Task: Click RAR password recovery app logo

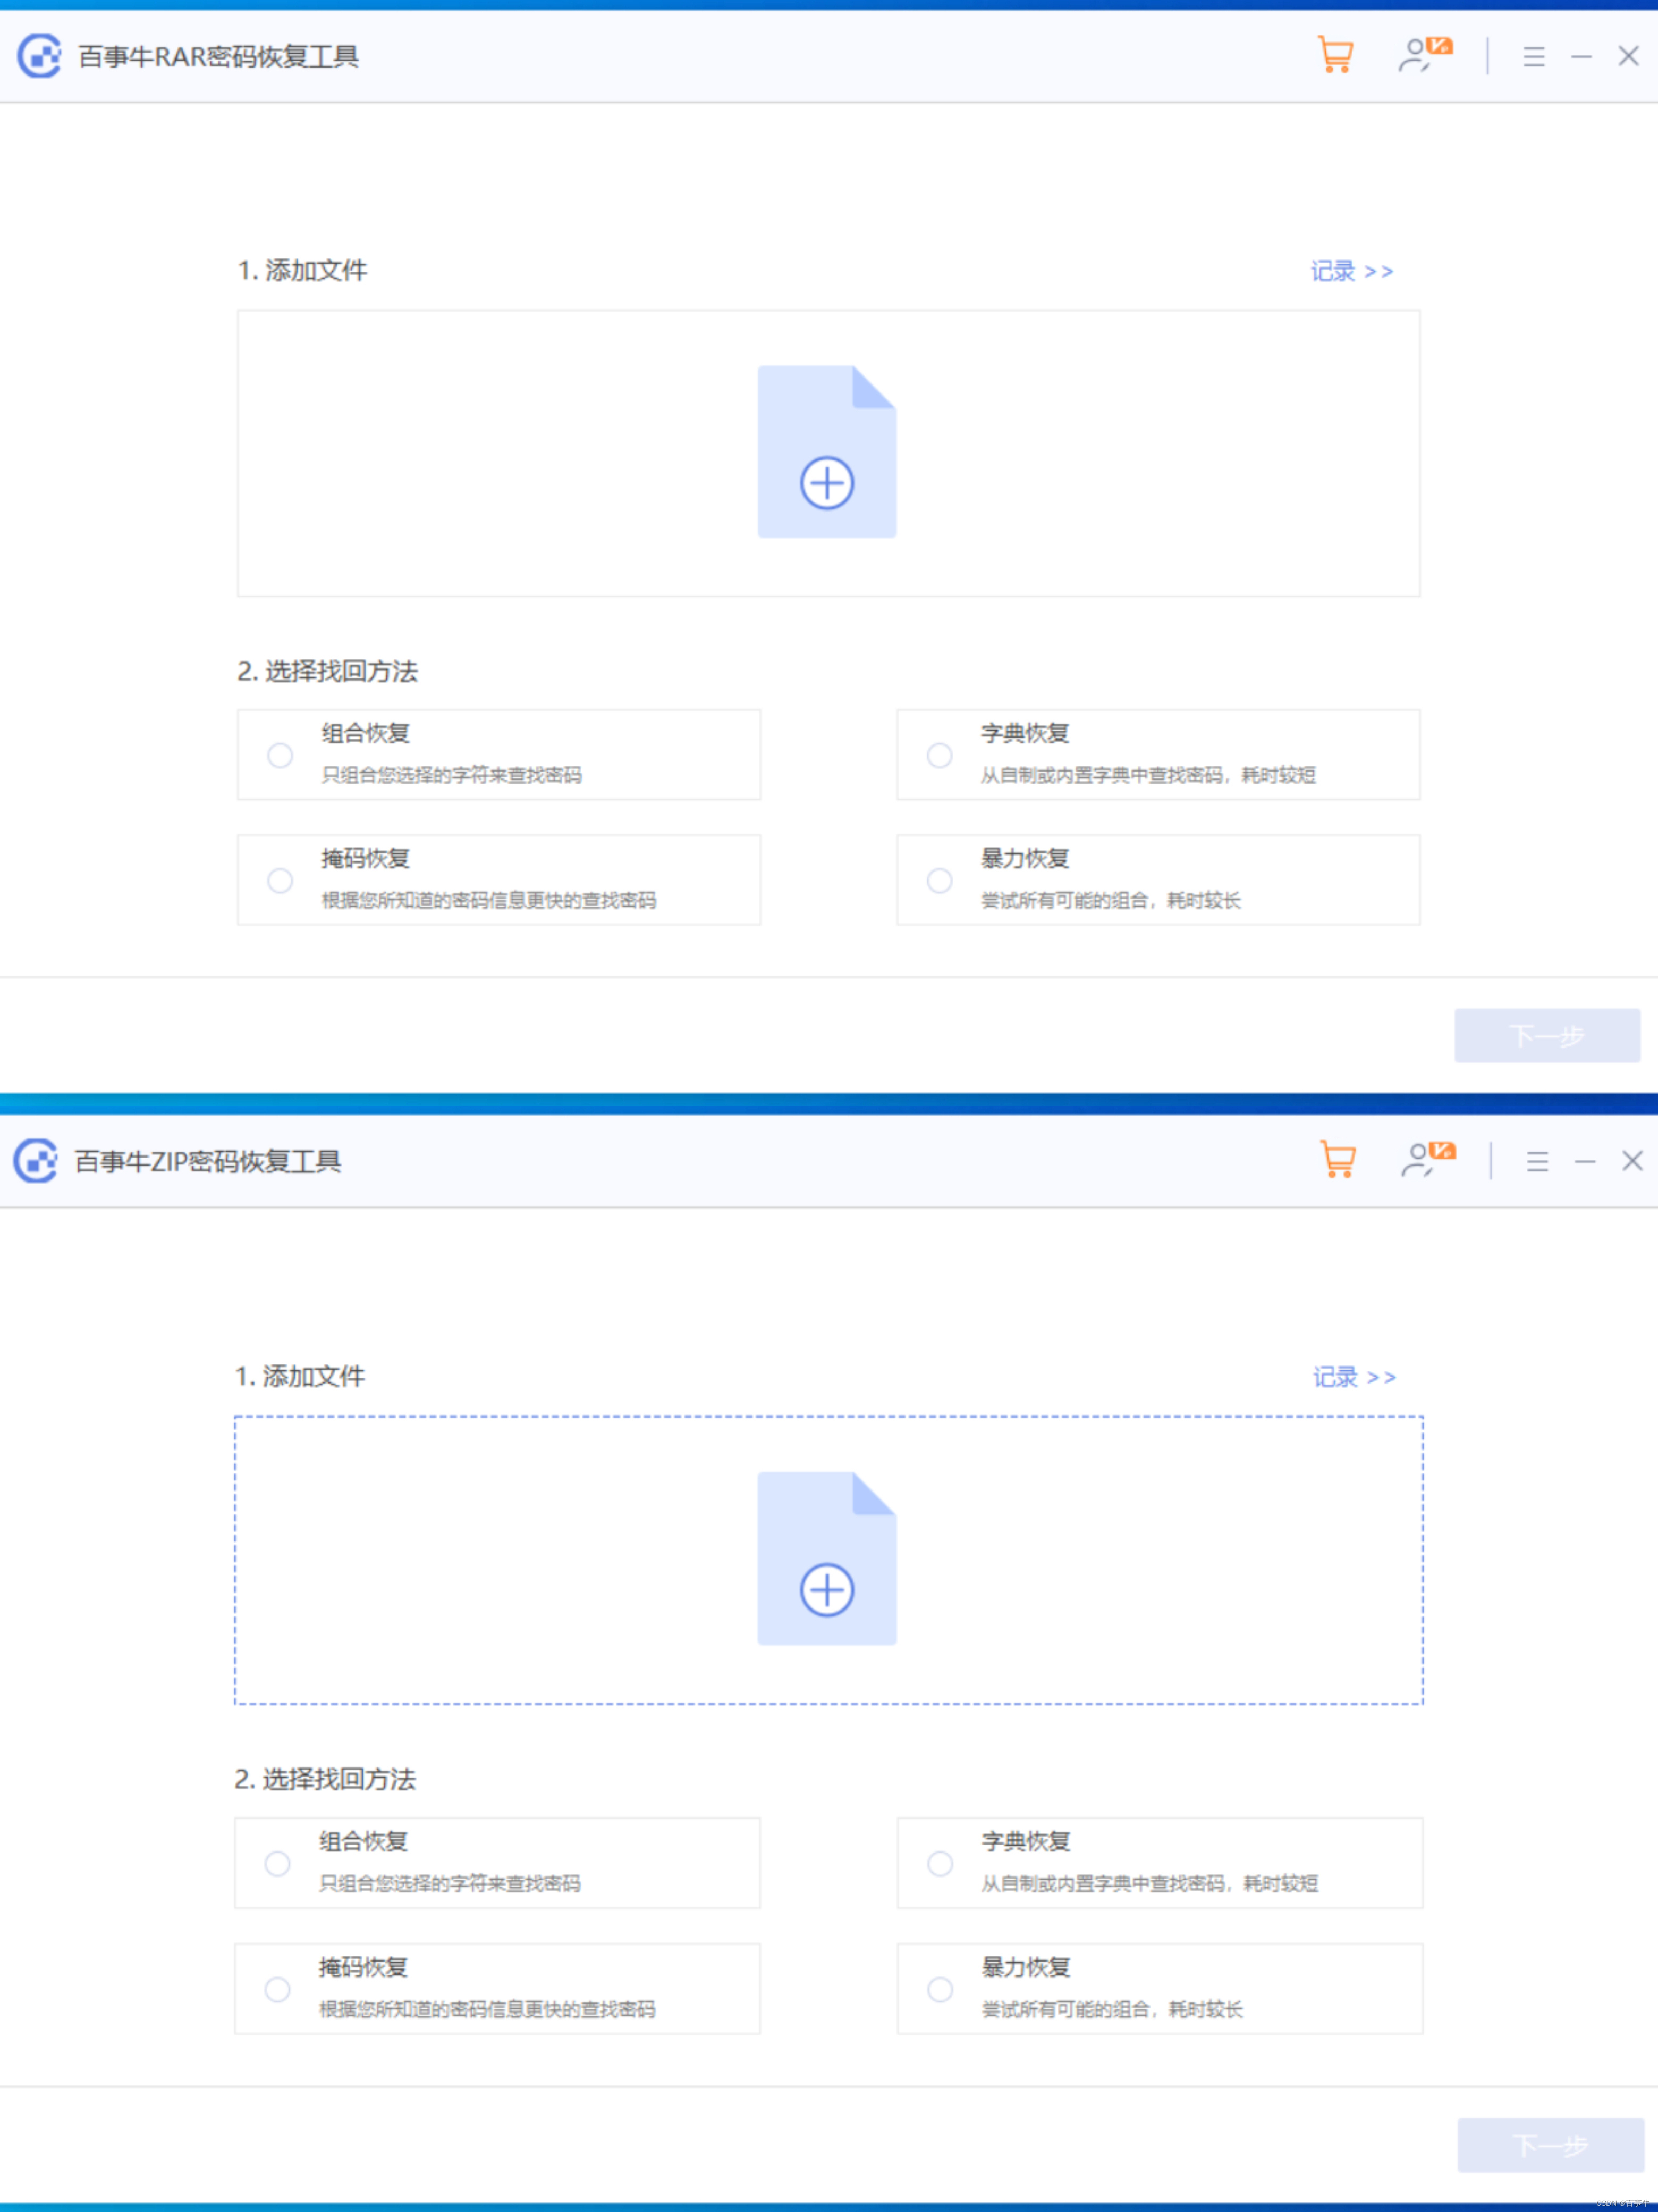Action: [40, 56]
